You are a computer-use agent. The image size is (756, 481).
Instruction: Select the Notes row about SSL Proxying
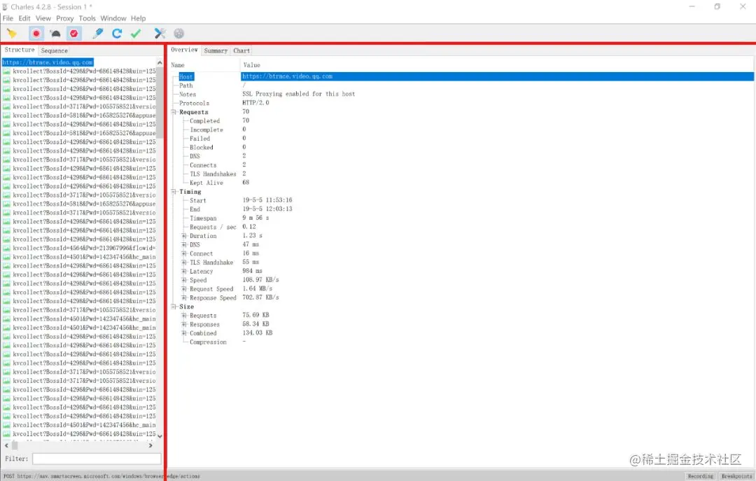point(462,94)
